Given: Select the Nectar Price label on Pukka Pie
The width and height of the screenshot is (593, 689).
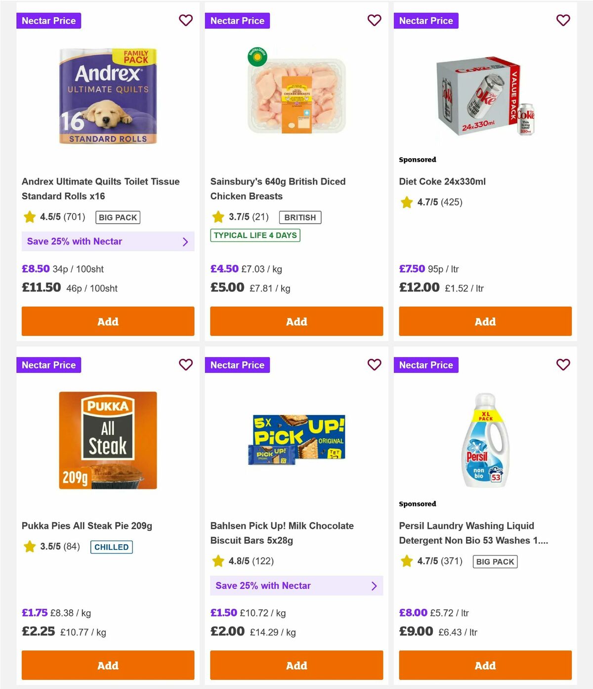Looking at the screenshot, I should 48,365.
